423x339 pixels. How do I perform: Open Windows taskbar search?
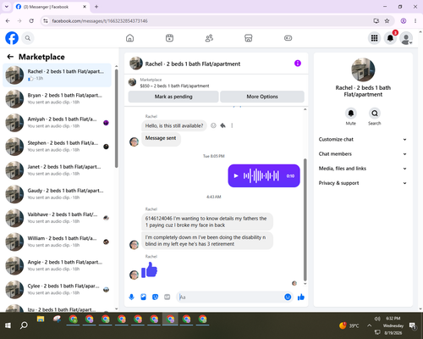point(24,325)
